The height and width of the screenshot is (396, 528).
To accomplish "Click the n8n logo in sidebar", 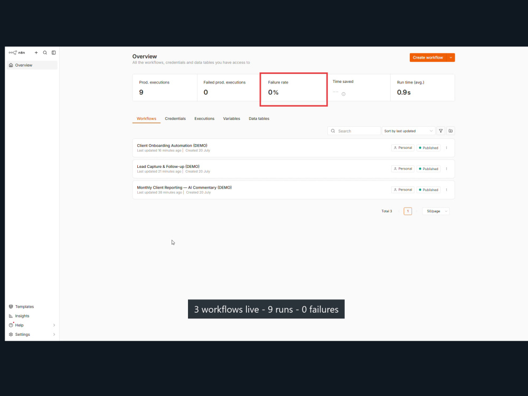I will pos(16,52).
